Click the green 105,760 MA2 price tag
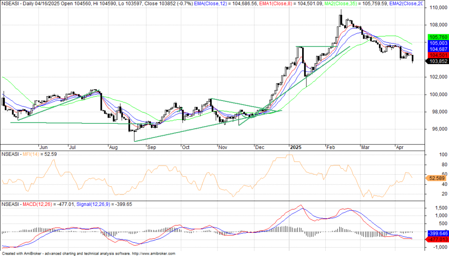The width and height of the screenshot is (449, 256). (x=437, y=37)
